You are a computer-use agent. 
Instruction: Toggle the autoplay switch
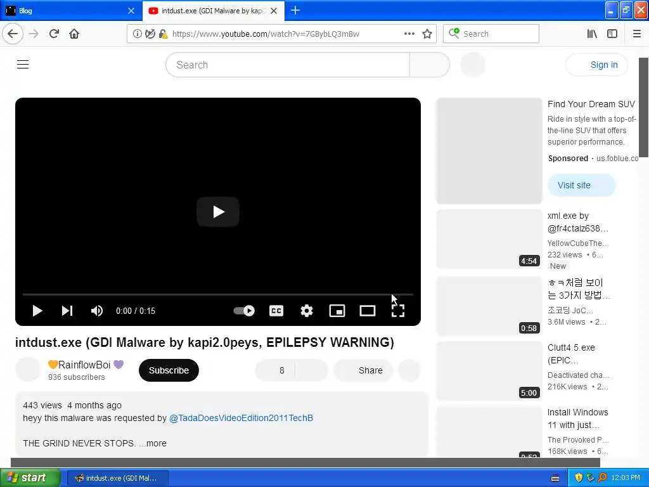pyautogui.click(x=244, y=311)
